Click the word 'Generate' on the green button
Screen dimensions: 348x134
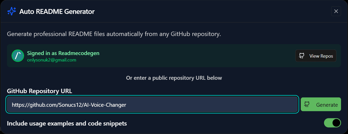click(327, 105)
